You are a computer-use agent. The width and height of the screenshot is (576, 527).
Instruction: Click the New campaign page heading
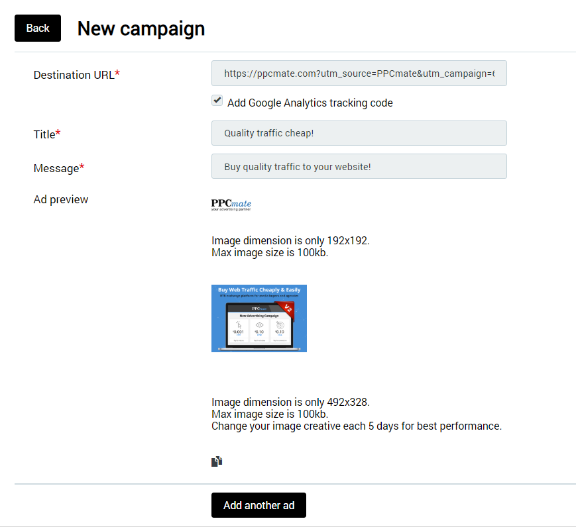[141, 28]
